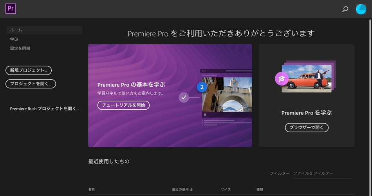The width and height of the screenshot is (372, 196).
Task: Click the 名前 column header
Action: [91, 189]
